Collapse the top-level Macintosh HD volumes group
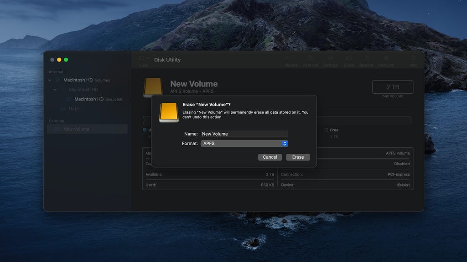Screen dimensions: 467x262 click(50, 80)
